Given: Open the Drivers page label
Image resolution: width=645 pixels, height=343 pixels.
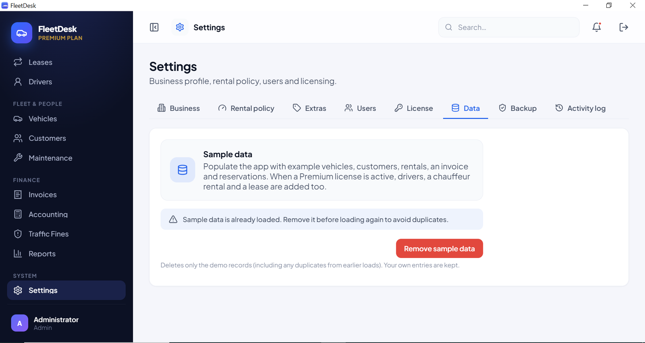Looking at the screenshot, I should (40, 82).
